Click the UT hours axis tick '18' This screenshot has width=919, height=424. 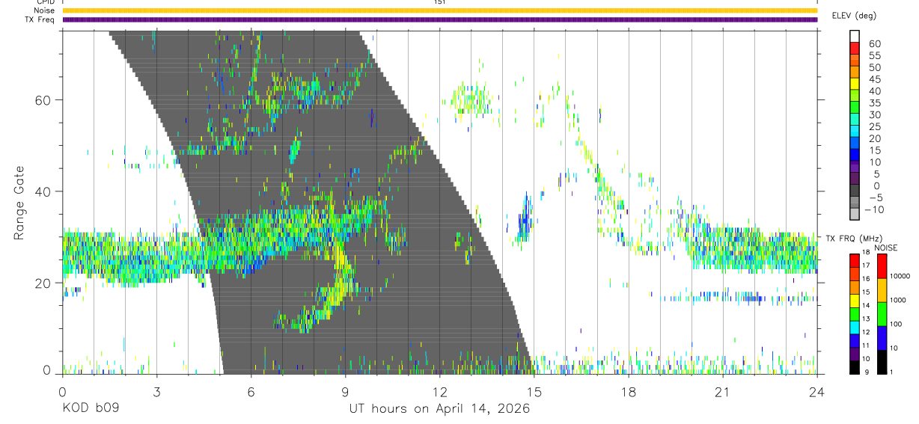coord(628,391)
